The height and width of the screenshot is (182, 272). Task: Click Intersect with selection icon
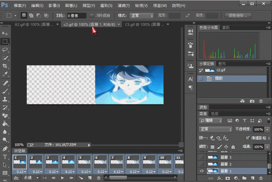(x=46, y=16)
